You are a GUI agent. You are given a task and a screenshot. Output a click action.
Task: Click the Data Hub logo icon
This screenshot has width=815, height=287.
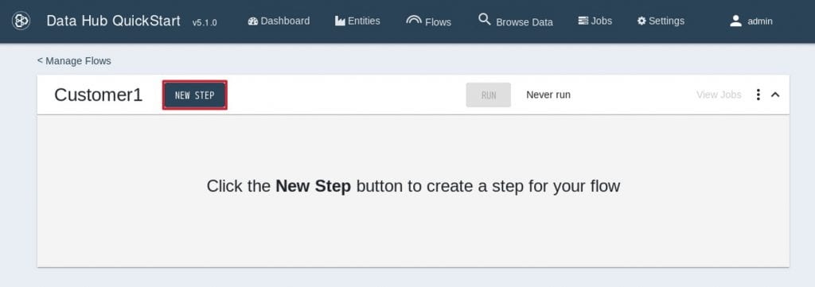[x=21, y=21]
